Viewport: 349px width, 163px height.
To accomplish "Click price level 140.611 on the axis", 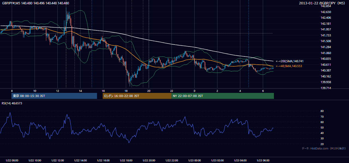I will (x=326, y=65).
